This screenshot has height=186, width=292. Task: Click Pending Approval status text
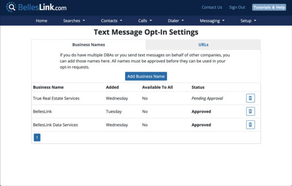click(x=207, y=98)
